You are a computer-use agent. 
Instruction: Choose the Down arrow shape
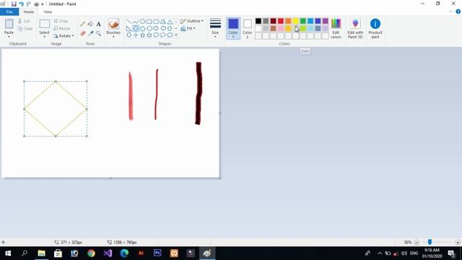click(129, 35)
